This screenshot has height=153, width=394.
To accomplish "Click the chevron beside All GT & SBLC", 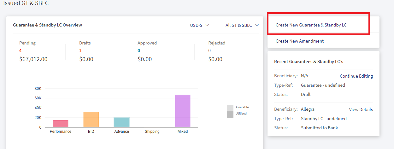I will click(257, 25).
